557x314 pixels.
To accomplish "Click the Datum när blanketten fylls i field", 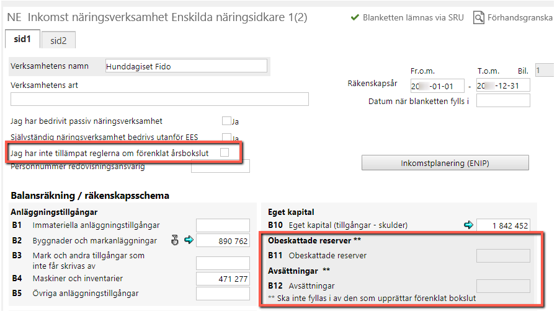I will click(x=503, y=100).
